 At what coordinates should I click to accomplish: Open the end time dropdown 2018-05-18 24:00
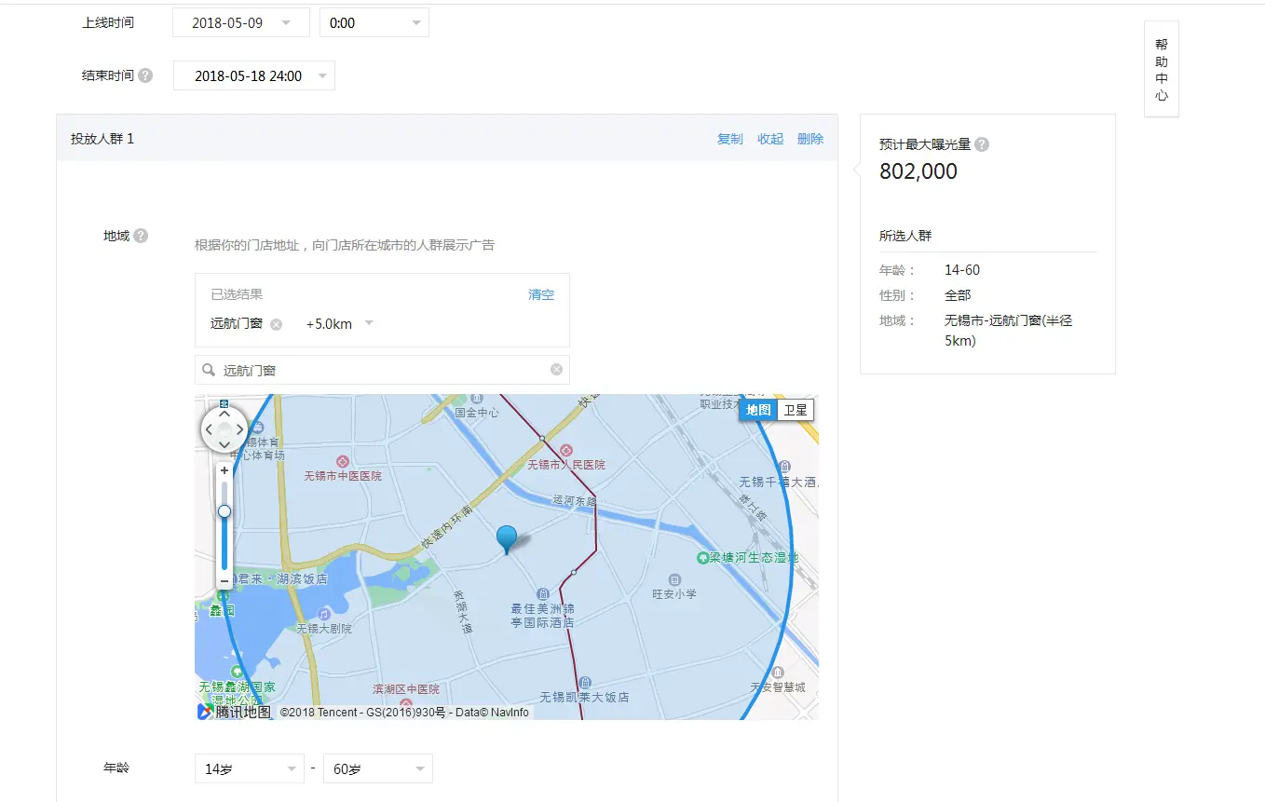(253, 76)
